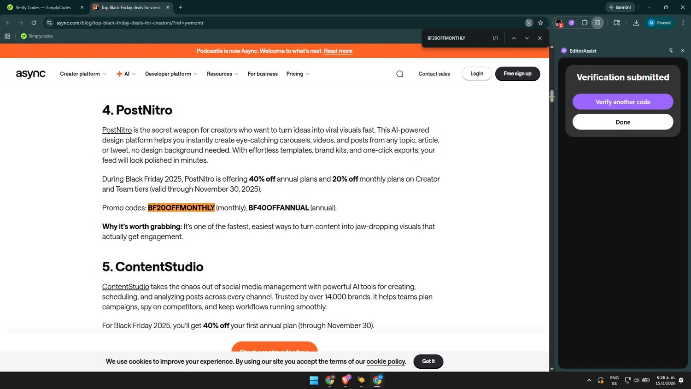Open the extension with red 2 badge

[559, 23]
